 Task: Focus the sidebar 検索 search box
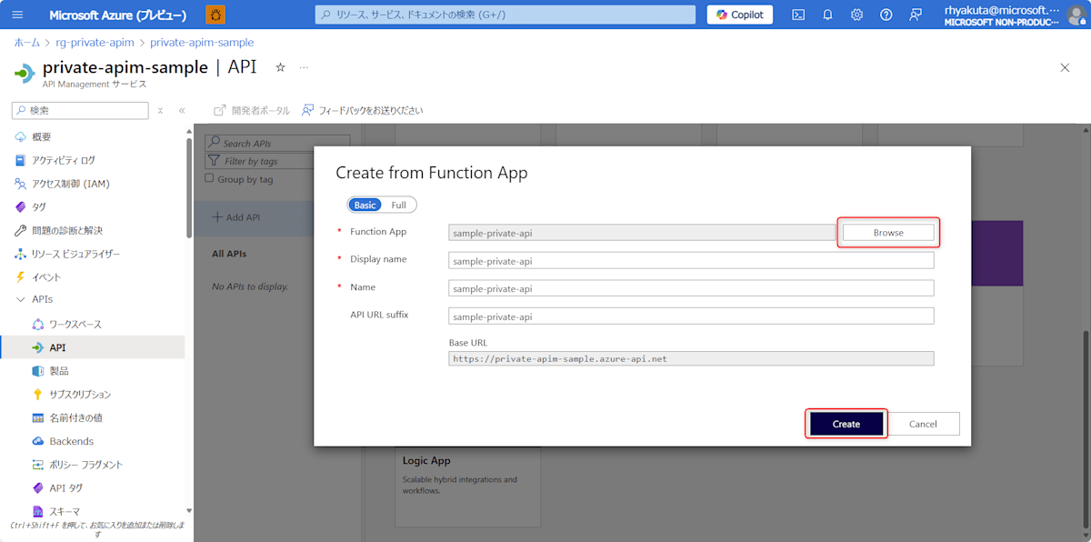(80, 110)
